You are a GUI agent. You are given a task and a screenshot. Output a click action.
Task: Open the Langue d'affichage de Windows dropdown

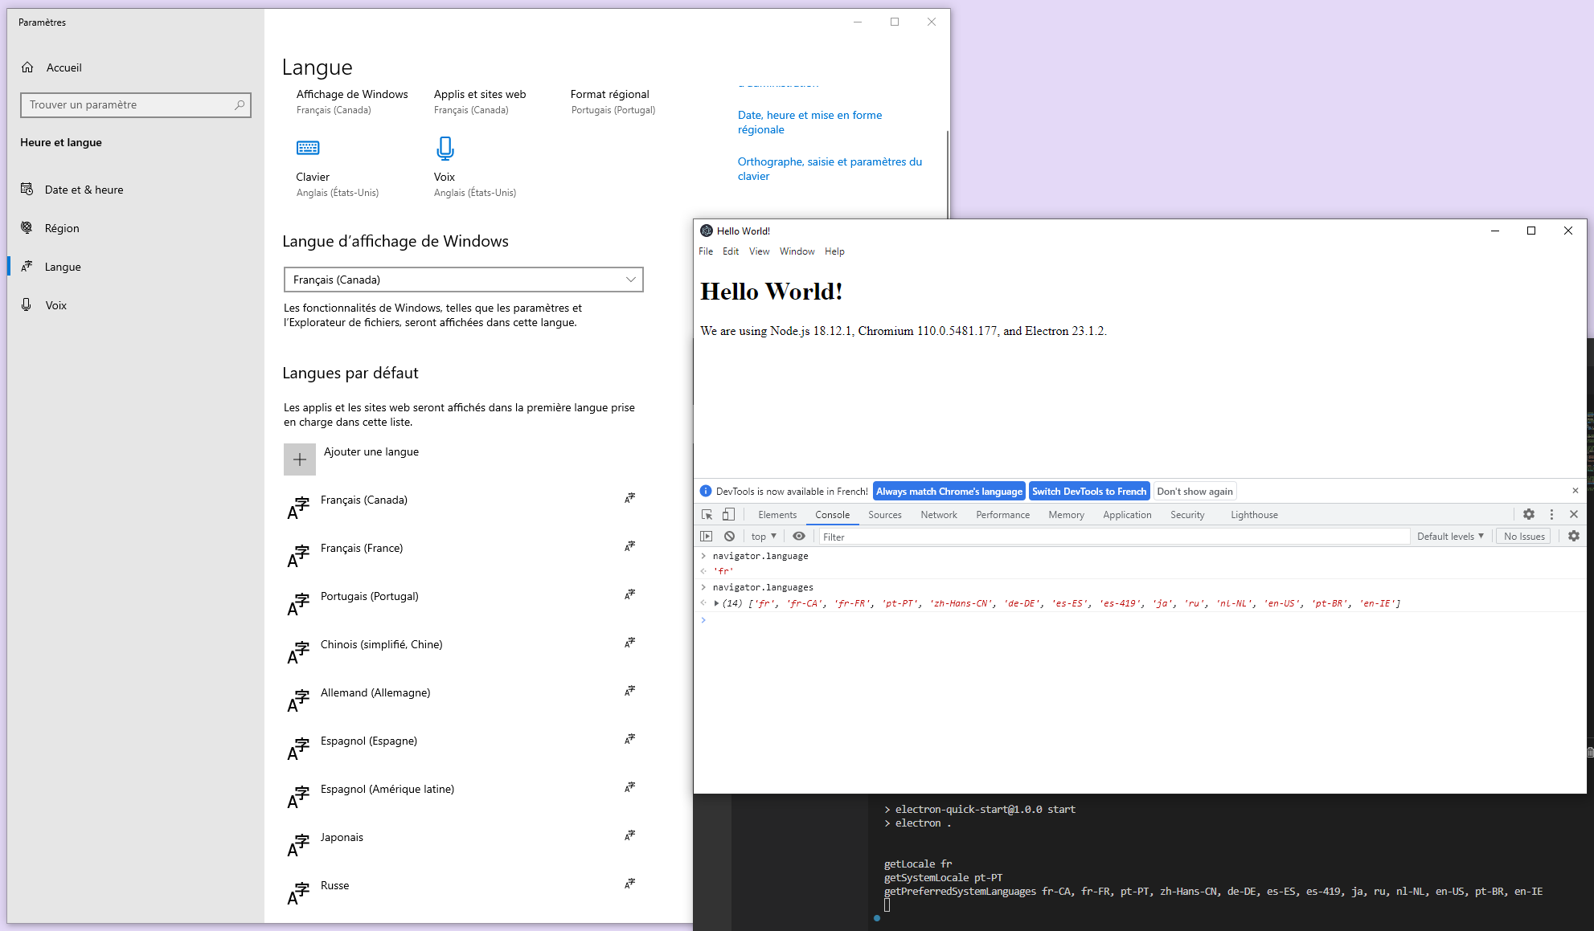[630, 280]
